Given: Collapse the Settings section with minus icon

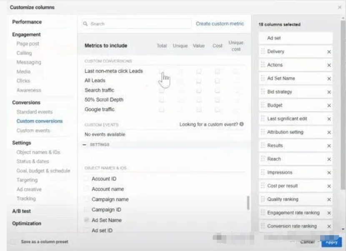Looking at the screenshot, I should (x=85, y=145).
